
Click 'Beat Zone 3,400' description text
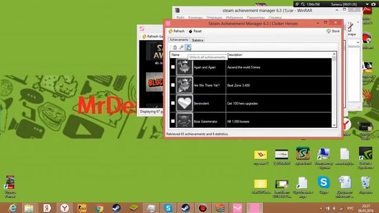pyautogui.click(x=238, y=85)
